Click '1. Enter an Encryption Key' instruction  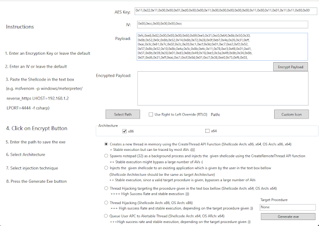click(x=48, y=53)
